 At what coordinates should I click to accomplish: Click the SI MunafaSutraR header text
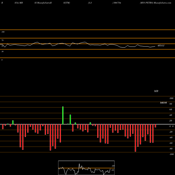(x=43, y=3)
